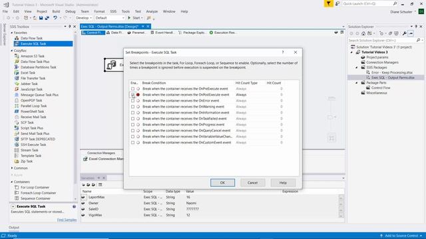Screen dimensions: 426x239
Task: Choose the Foreach Loop Container item
Action: tap(38, 193)
